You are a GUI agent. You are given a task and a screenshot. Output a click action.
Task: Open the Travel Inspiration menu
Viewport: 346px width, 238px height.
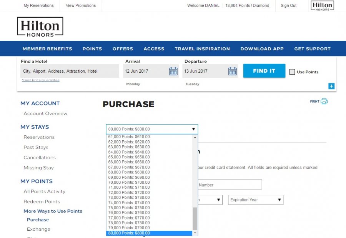202,49
